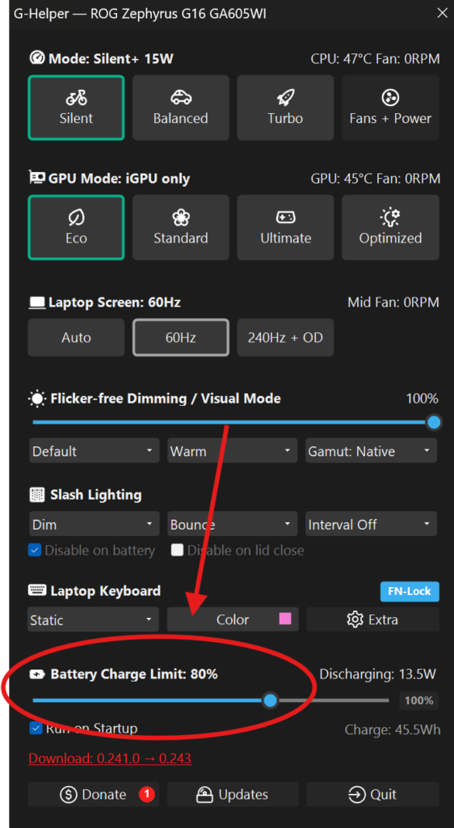Image resolution: width=454 pixels, height=828 pixels.
Task: Click the Battery Charge Limit slider handle
Action: click(x=271, y=701)
